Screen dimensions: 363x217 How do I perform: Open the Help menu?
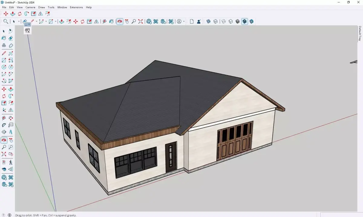[x=89, y=7]
